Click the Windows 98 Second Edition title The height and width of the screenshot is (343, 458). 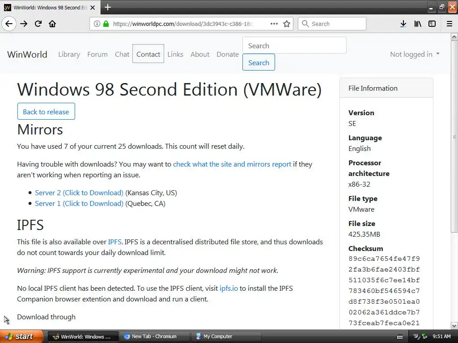click(170, 89)
